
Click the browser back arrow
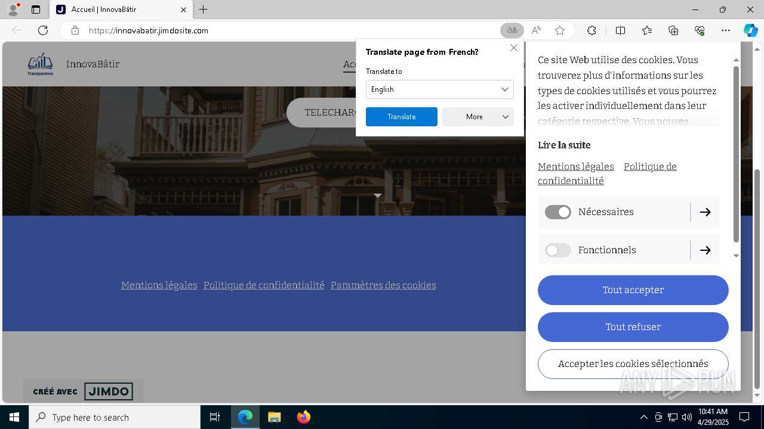[x=17, y=30]
